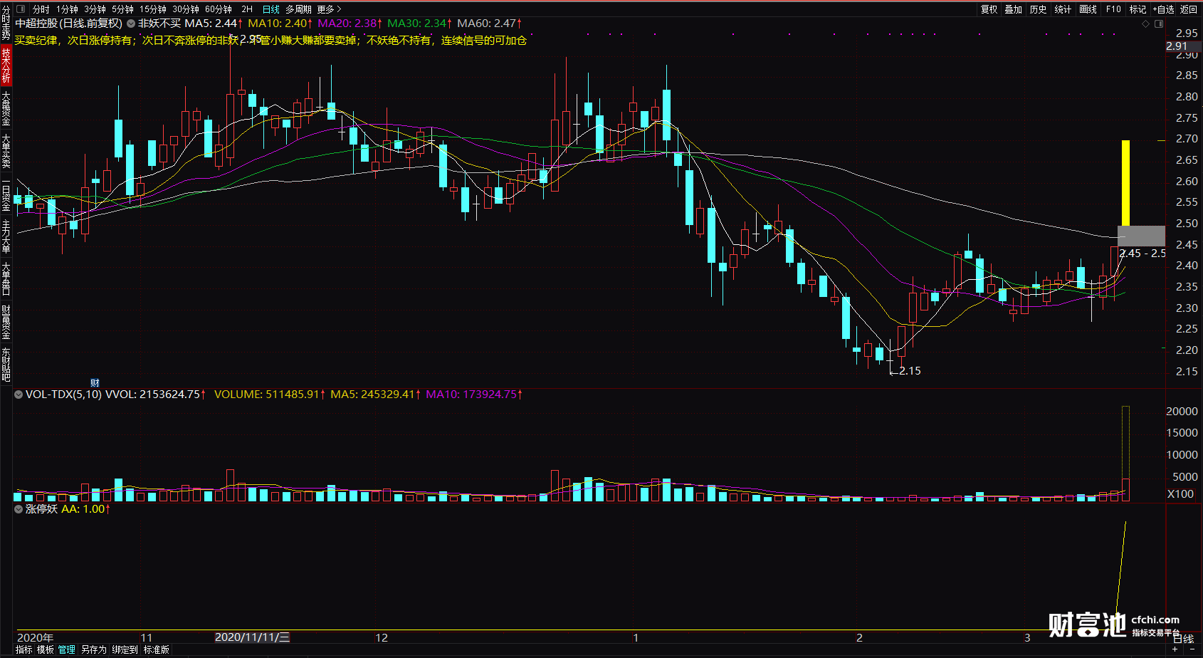Click the 中超控股(日线.前复权) title
This screenshot has height=658, width=1203.
69,23
